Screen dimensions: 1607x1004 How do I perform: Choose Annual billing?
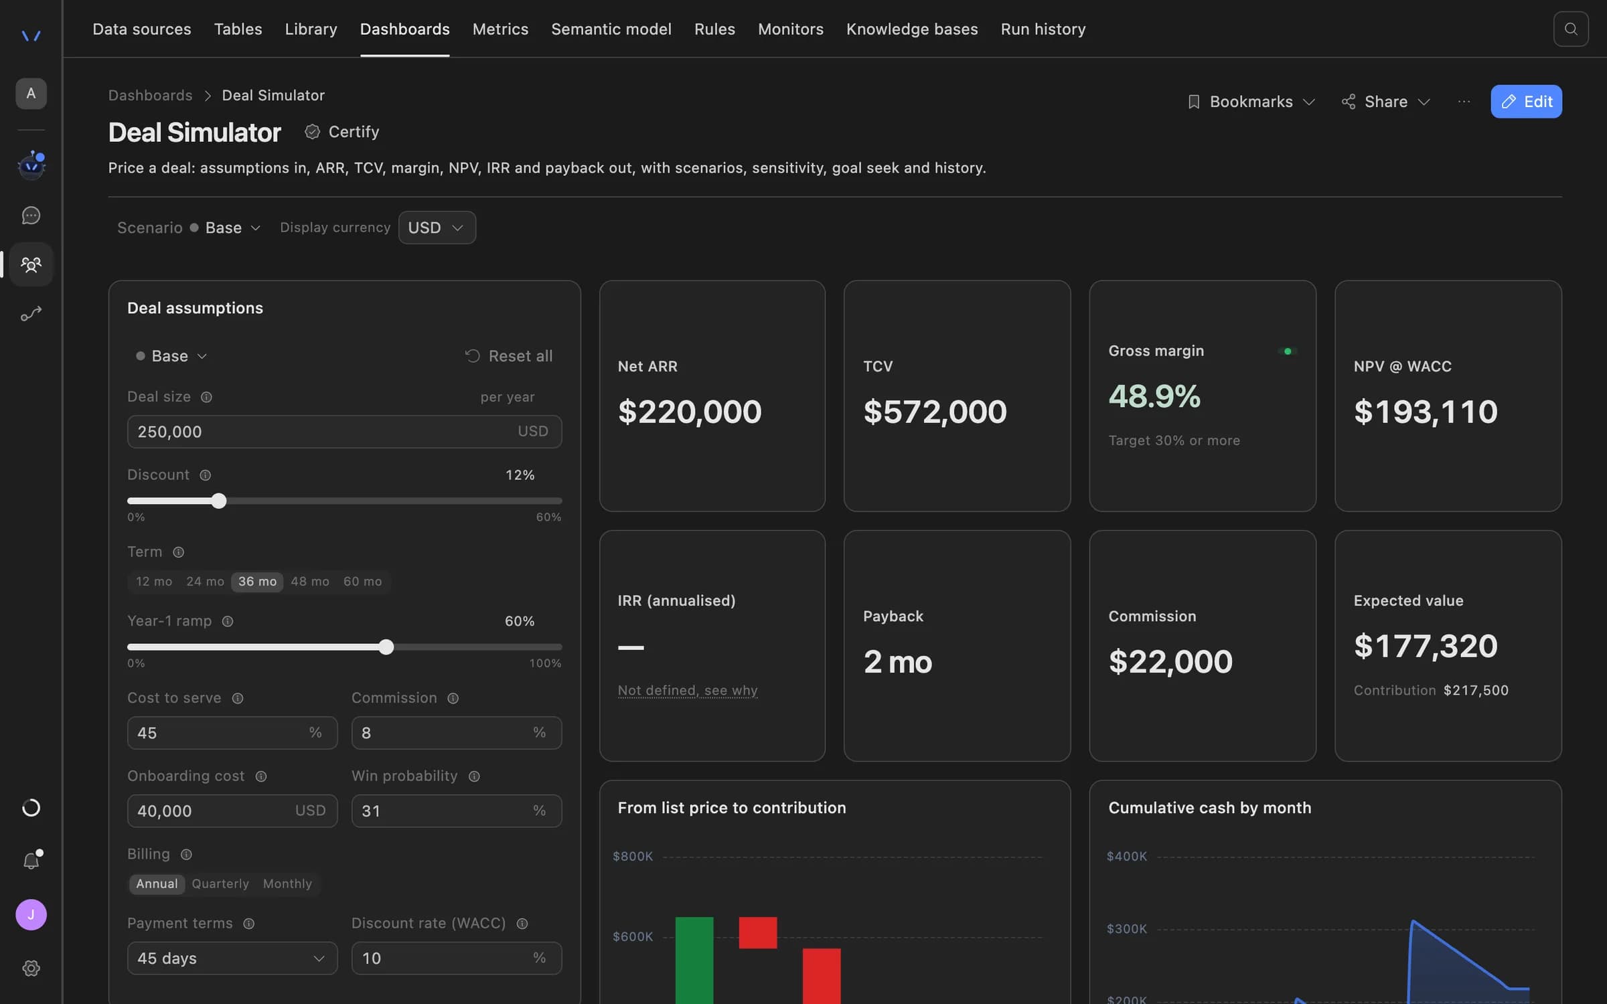coord(157,884)
